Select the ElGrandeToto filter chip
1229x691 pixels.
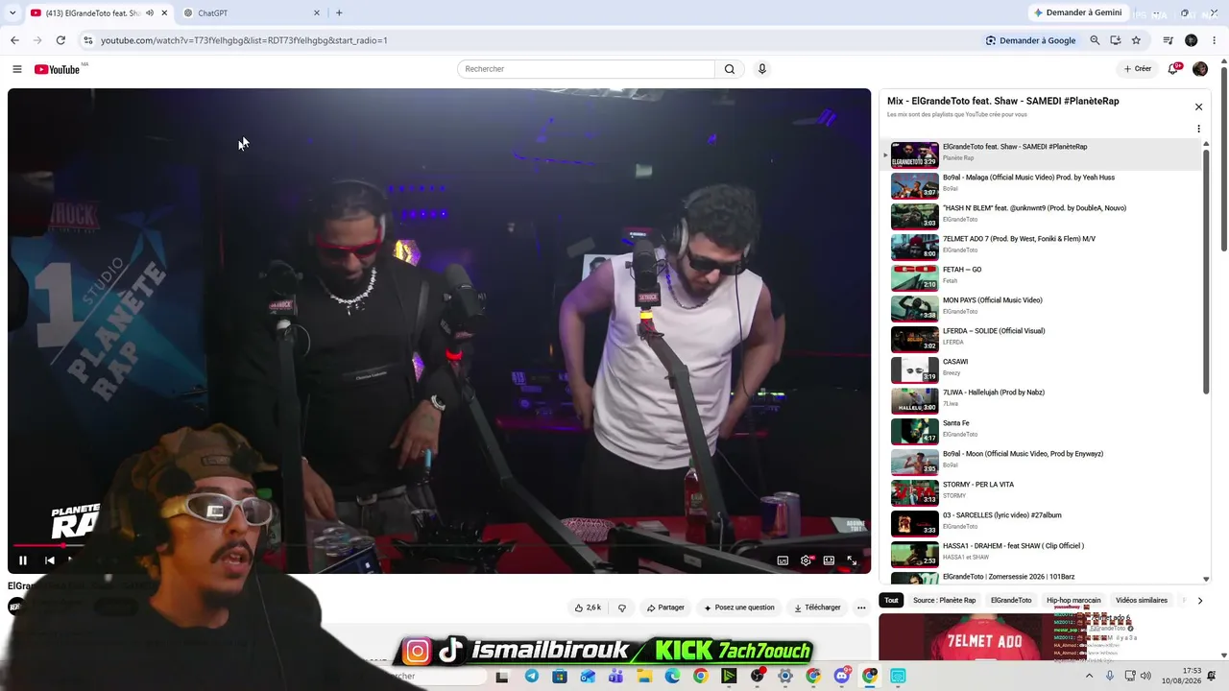point(1011,601)
